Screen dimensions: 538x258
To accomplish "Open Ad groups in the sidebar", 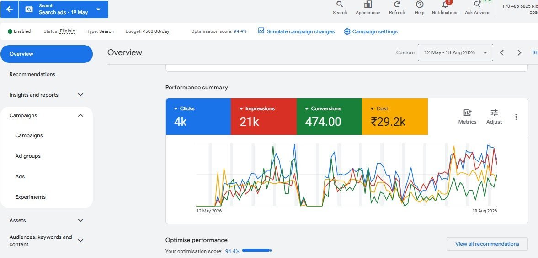I will [28, 156].
